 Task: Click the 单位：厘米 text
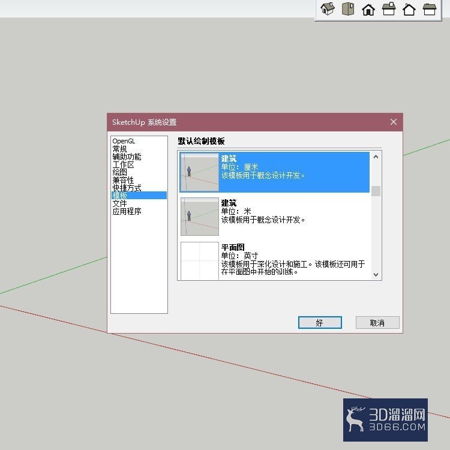point(239,167)
